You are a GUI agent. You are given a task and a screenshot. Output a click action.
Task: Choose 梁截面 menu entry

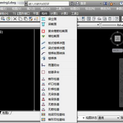(x=59, y=24)
